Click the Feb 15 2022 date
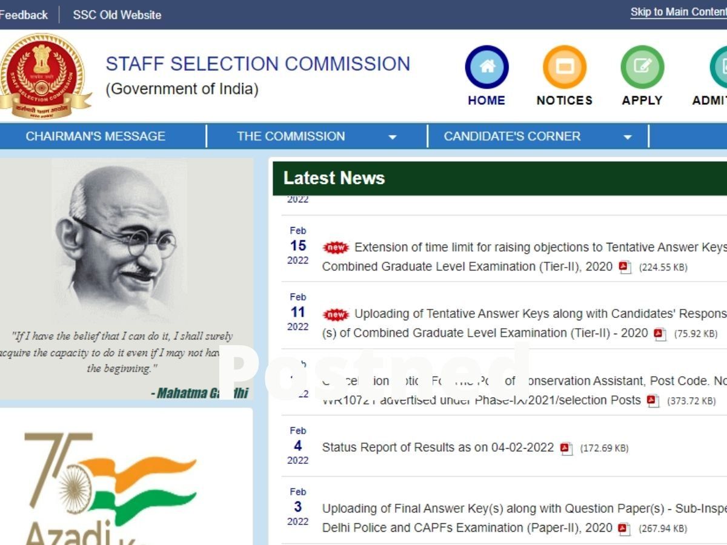 (298, 245)
